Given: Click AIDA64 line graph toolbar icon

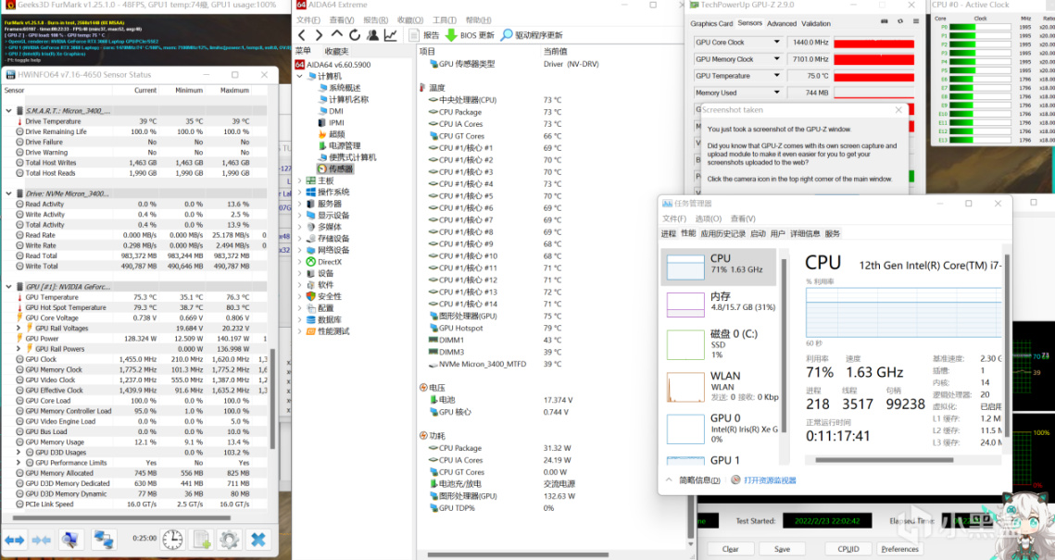Looking at the screenshot, I should pos(390,35).
